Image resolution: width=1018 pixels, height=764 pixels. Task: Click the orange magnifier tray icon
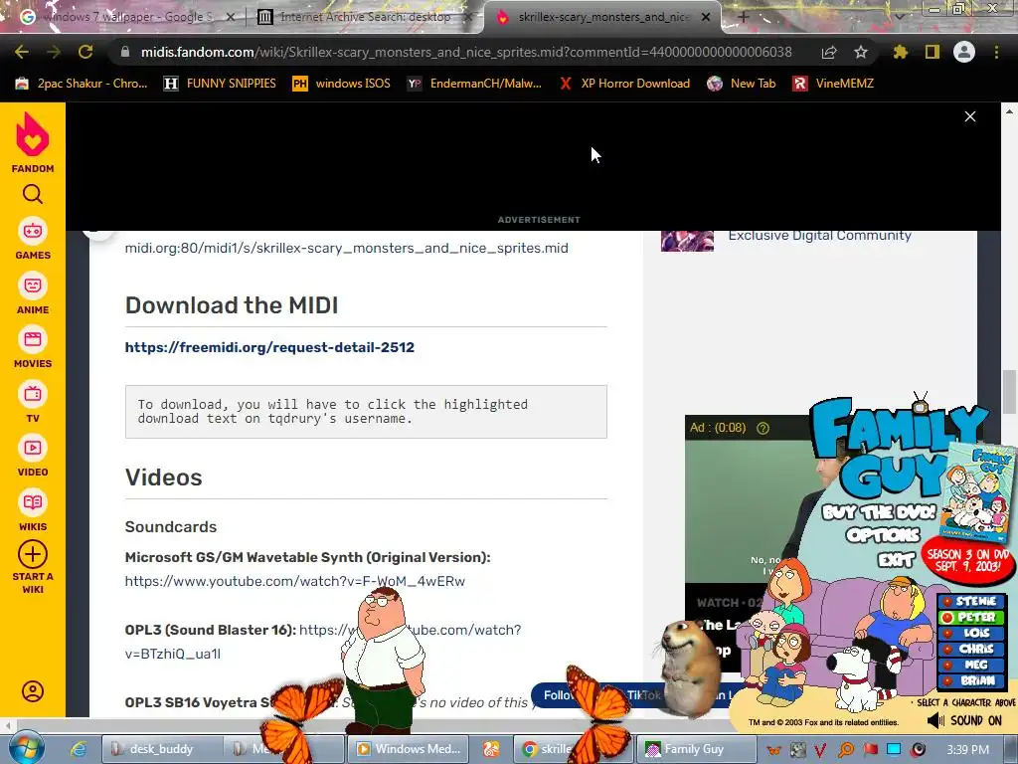pos(846,750)
